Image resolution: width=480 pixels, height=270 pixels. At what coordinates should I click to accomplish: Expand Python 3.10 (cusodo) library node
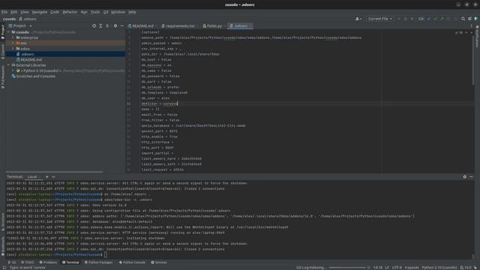pos(13,70)
